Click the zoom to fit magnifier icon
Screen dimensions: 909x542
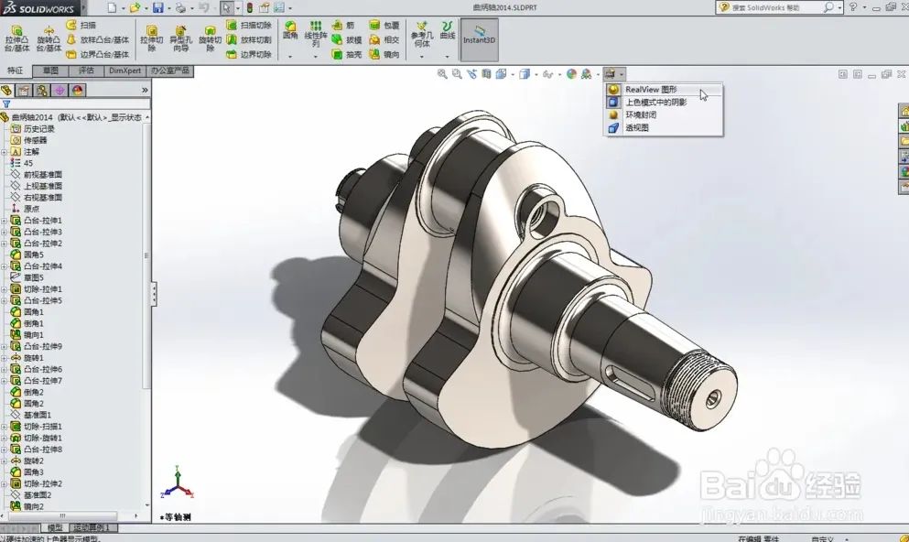[x=442, y=74]
